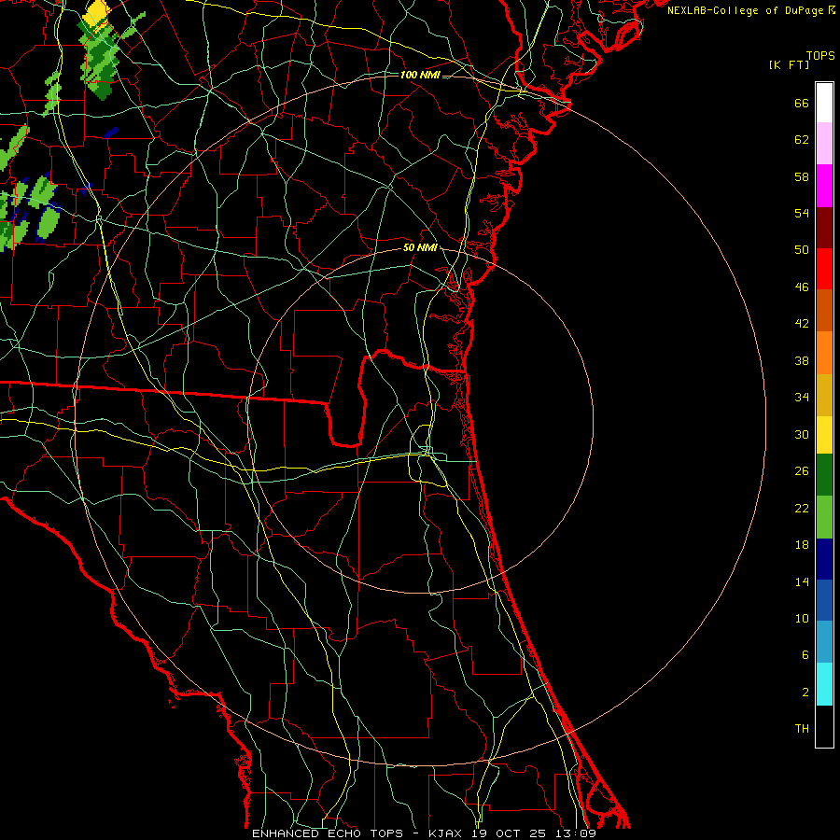Click the dark red legend swatch

point(824,227)
